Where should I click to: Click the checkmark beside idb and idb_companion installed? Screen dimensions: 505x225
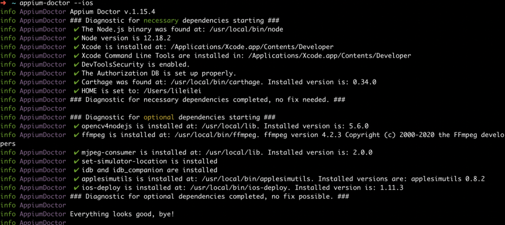(76, 170)
